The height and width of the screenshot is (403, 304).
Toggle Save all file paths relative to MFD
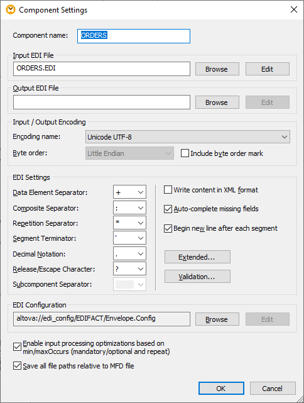click(x=17, y=366)
